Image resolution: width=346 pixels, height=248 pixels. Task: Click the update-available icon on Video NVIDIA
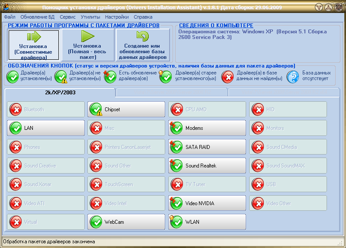click(176, 203)
